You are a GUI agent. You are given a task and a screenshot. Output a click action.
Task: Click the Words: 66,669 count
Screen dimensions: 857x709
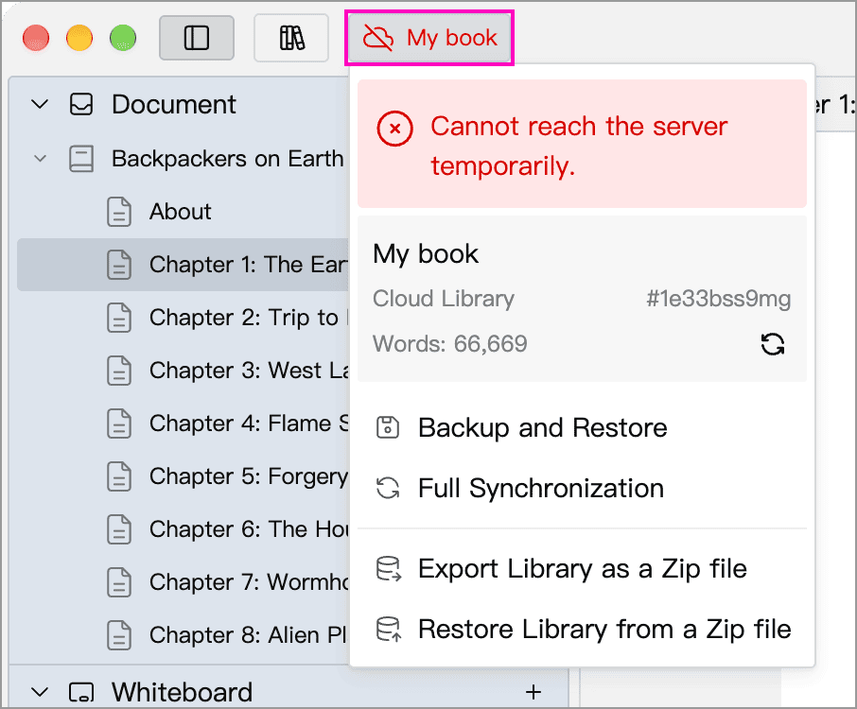(450, 344)
